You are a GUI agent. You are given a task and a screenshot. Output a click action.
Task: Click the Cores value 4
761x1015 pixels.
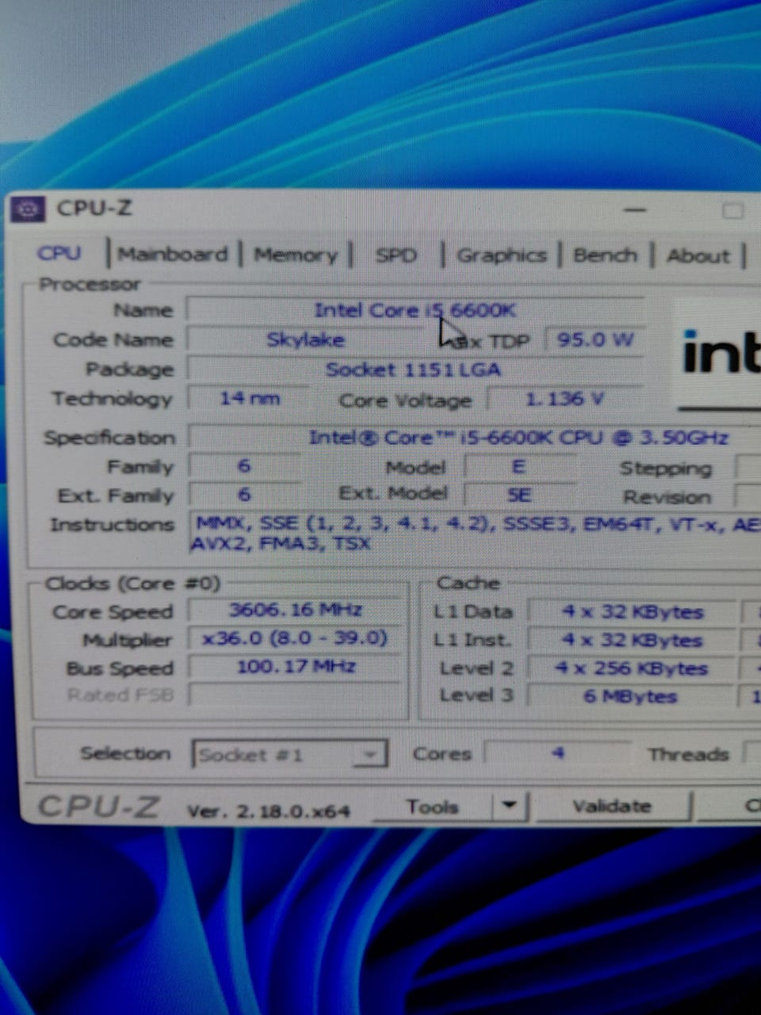(x=558, y=753)
